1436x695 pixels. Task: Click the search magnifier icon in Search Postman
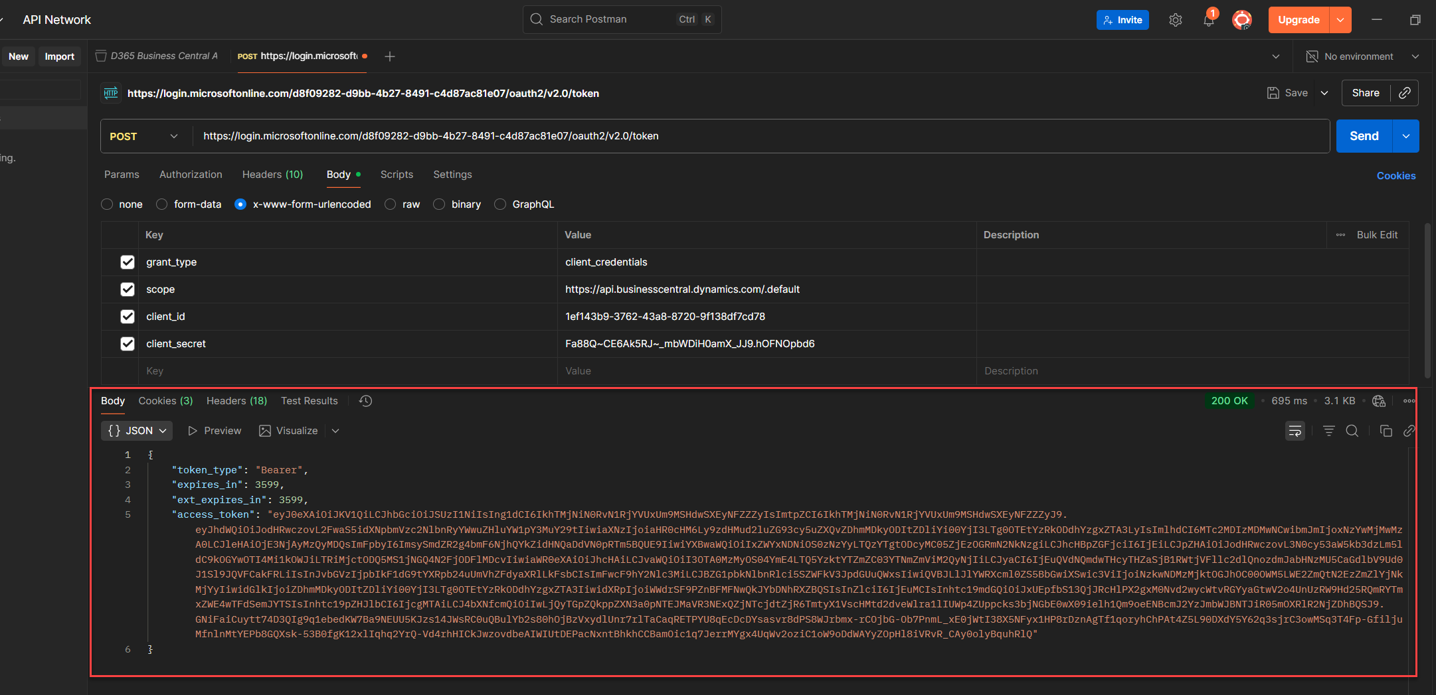click(x=537, y=19)
